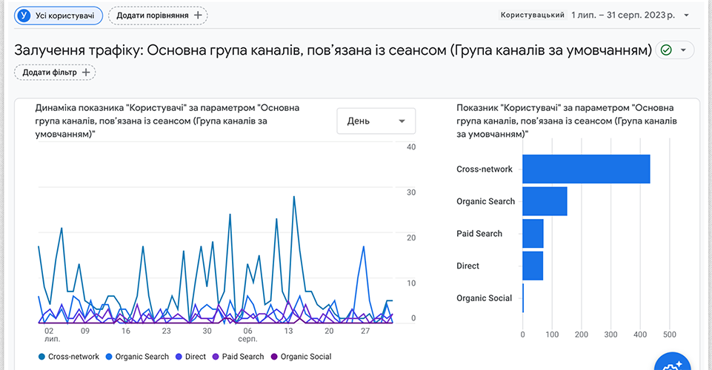Screen dimensions: 712x370
Task: Toggle Paid Search legend dot
Action: pyautogui.click(x=216, y=357)
